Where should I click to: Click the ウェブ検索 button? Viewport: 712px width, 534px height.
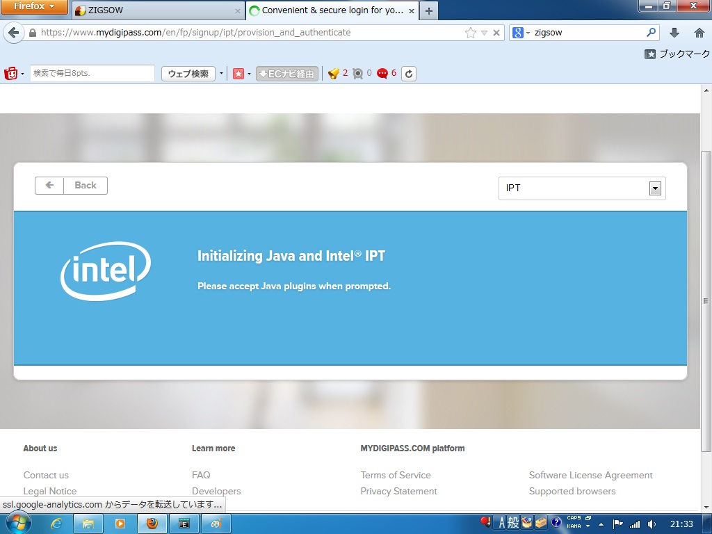pyautogui.click(x=188, y=74)
